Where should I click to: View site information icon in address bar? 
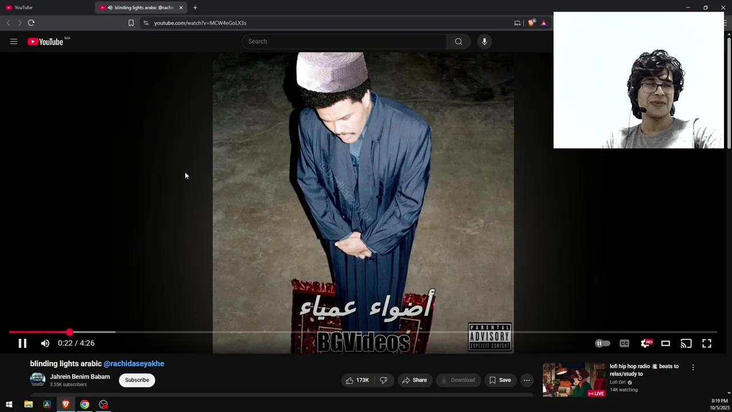click(x=146, y=23)
